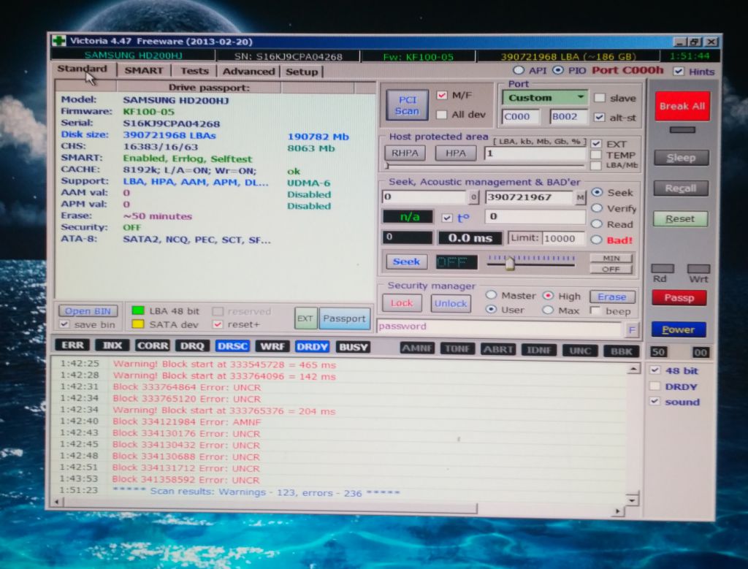Click the Reset button

point(680,219)
